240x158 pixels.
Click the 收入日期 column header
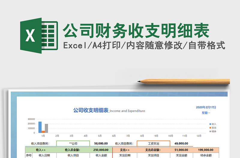[x=44, y=155]
